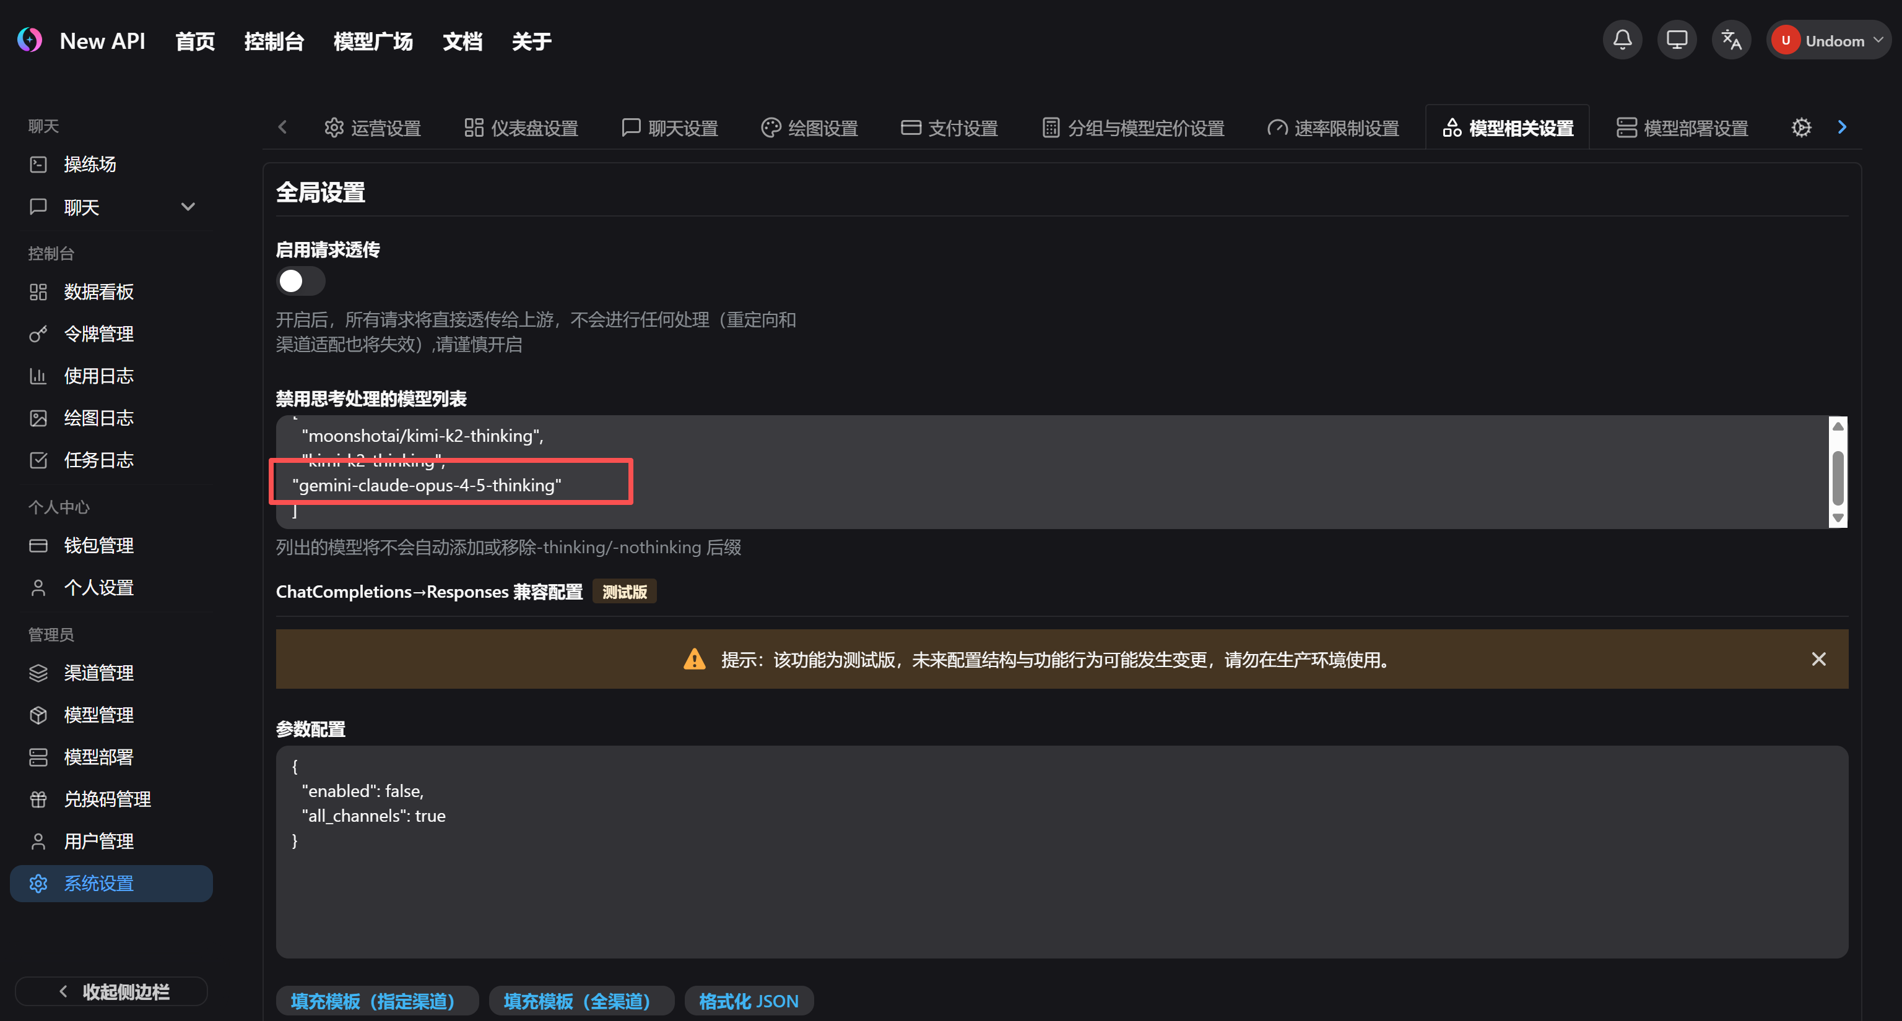
Task: Open the notification bell
Action: point(1622,40)
